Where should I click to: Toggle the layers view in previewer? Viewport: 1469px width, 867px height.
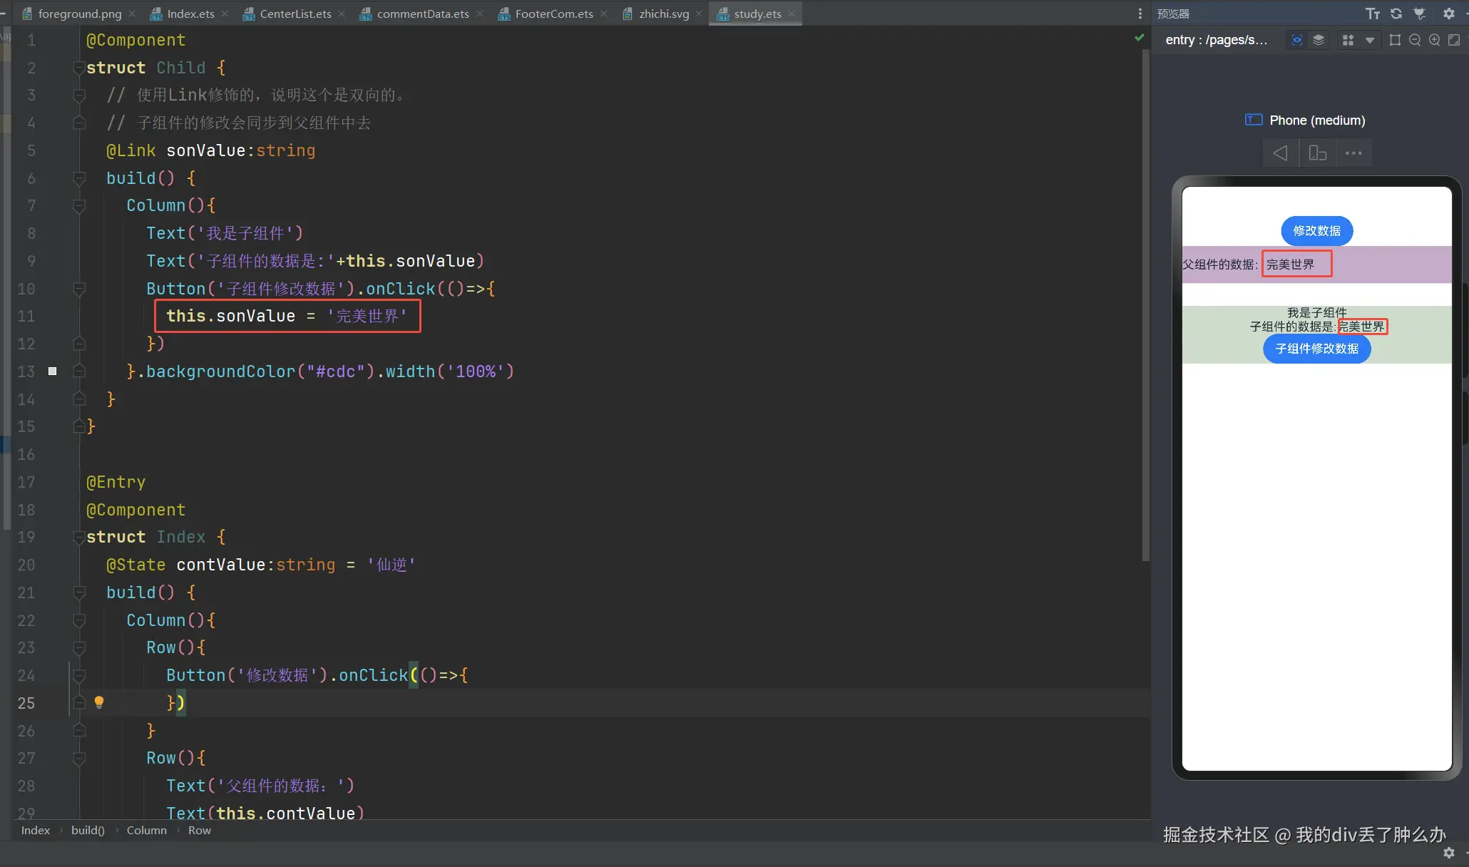coord(1319,40)
